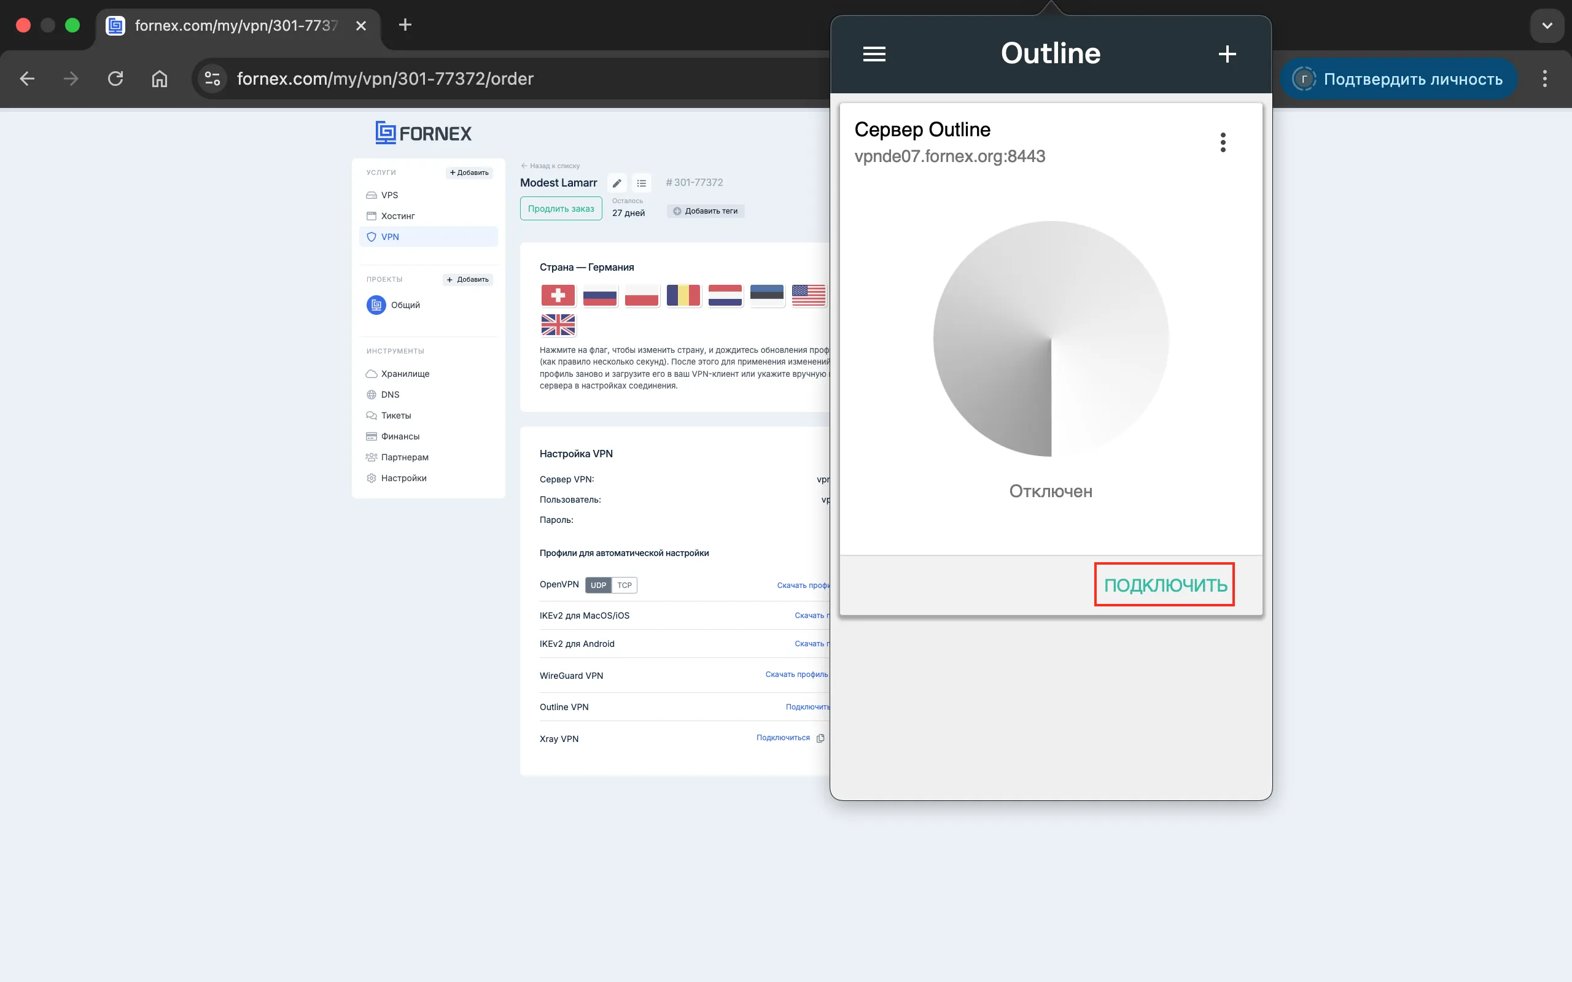Select the USA flag
Viewport: 1572px width, 982px height.
(x=808, y=295)
